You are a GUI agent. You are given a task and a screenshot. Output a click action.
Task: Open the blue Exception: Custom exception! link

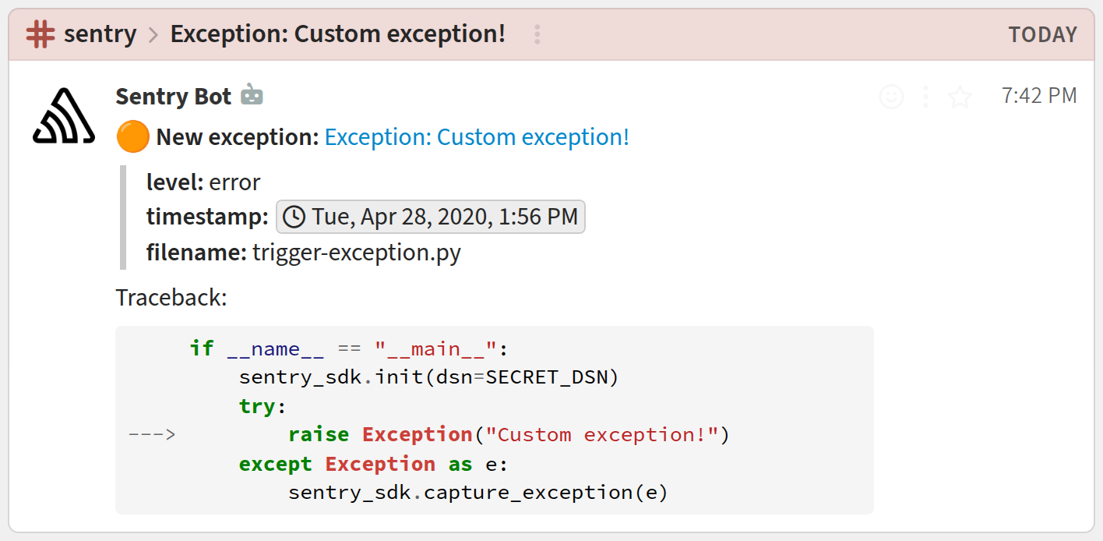tap(477, 137)
